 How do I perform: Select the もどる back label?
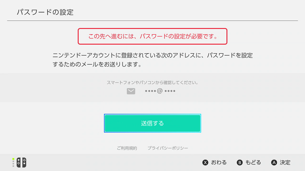(253, 162)
